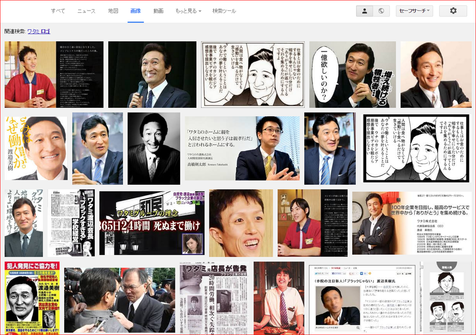Click the personal results person icon
The height and width of the screenshot is (335, 476).
tap(365, 11)
